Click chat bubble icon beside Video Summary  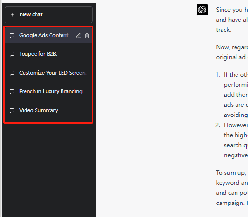[x=12, y=111]
